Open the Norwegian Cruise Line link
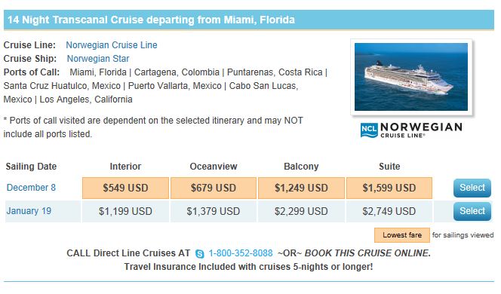Image resolution: width=501 pixels, height=294 pixels. point(112,45)
